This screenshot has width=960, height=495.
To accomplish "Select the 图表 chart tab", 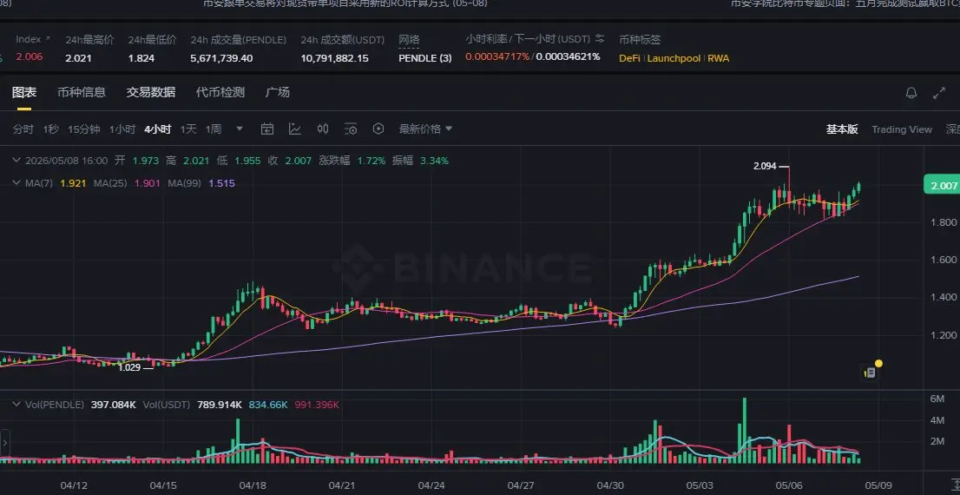I will coord(24,93).
